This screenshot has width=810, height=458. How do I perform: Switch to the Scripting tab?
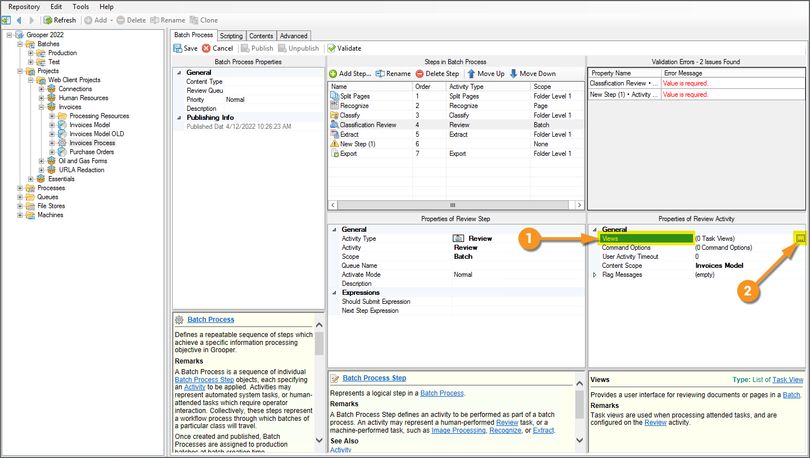click(231, 36)
